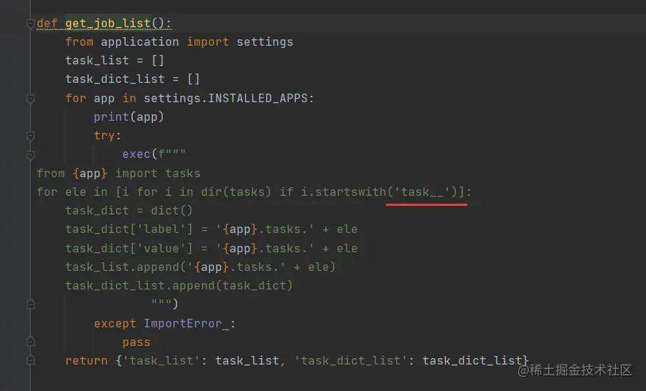
Task: Click 'dir(tasks)' in the list comprehension
Action: point(236,192)
